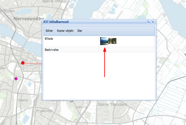This screenshot has width=186, height=125.
Task: Click the magnifier zoom icon in dialog header
Action: click(148, 22)
